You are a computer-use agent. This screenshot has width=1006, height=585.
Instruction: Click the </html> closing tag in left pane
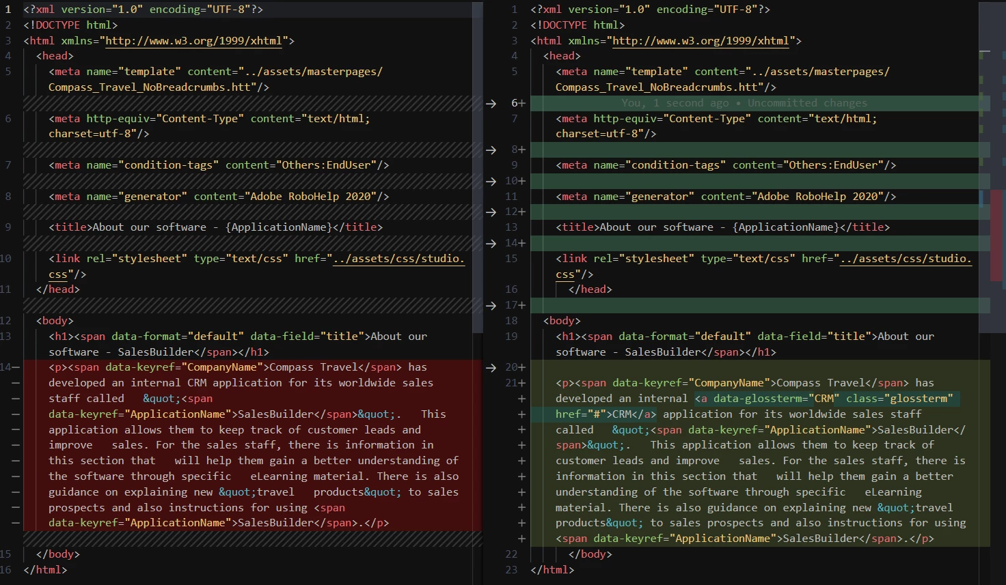(45, 569)
